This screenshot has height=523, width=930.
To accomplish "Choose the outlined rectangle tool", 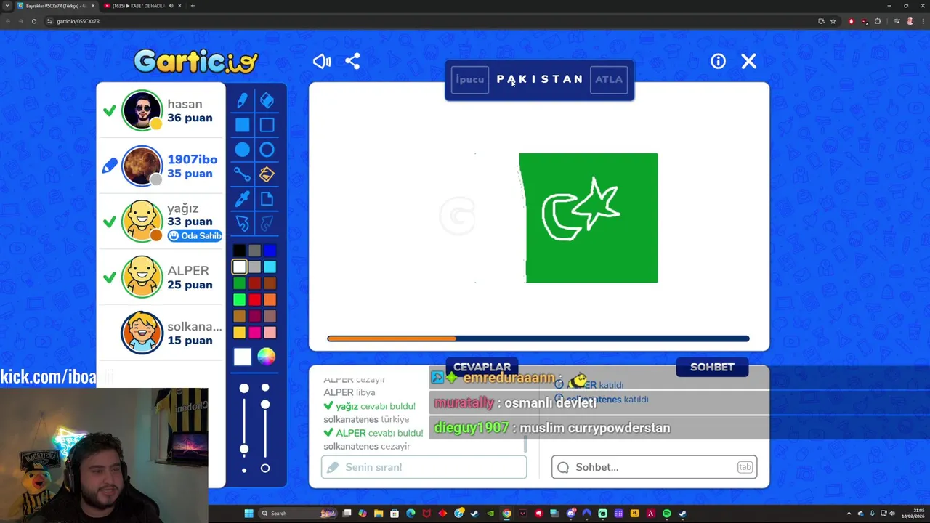I will click(x=267, y=125).
